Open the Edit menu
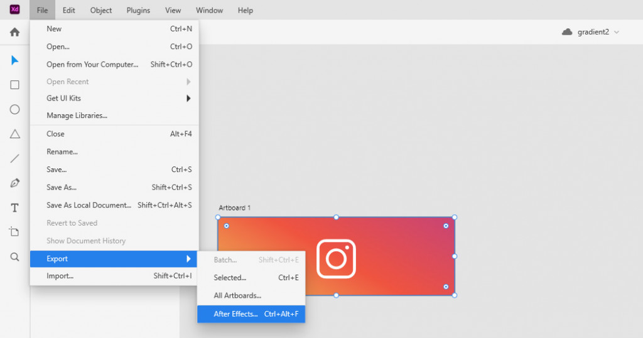 pyautogui.click(x=69, y=10)
